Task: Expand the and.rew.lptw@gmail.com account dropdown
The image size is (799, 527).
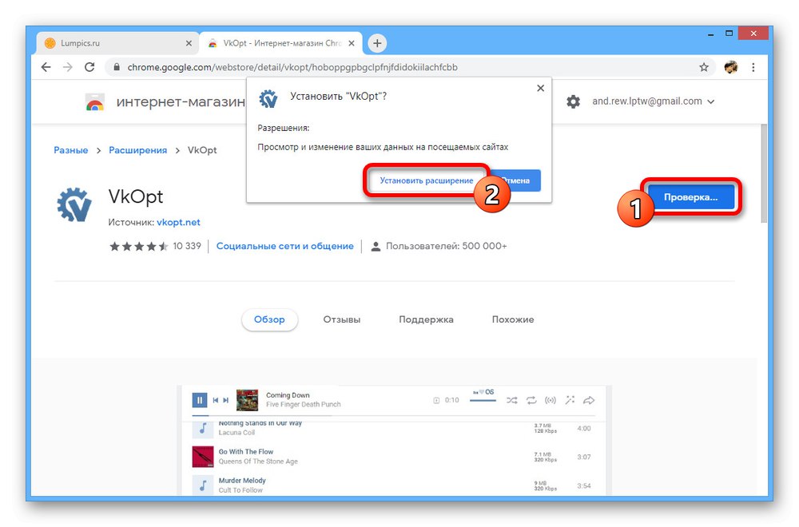Action: 654,101
